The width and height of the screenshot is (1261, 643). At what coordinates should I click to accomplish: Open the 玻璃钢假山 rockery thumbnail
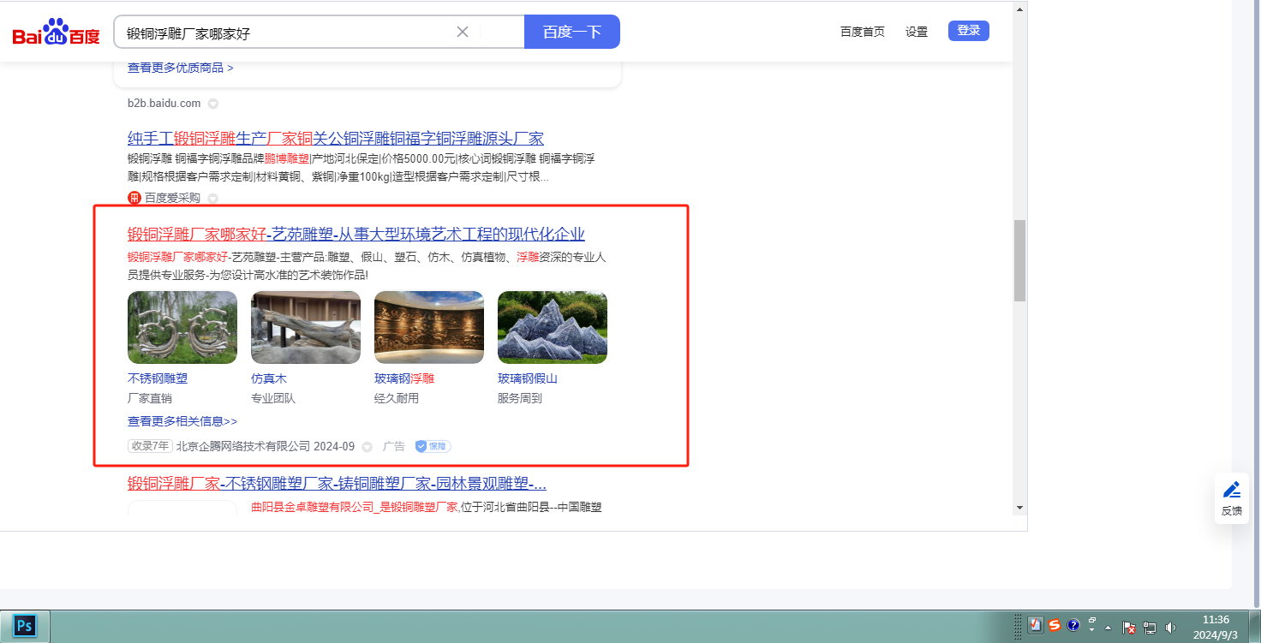(552, 327)
